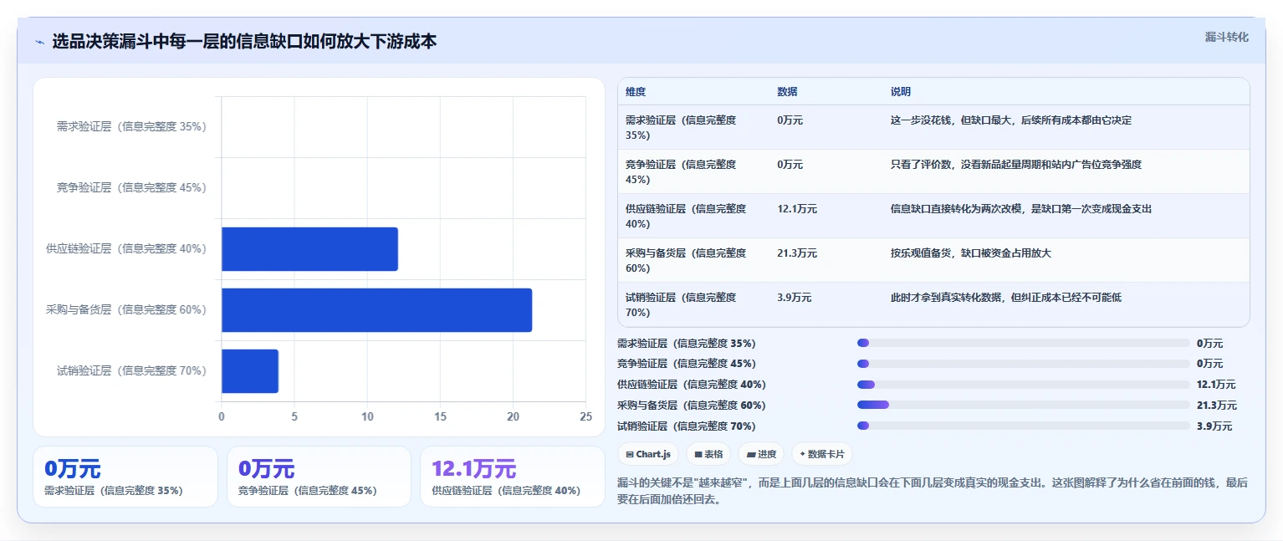Select table cell 3.9万元
Screen dimensions: 1283x541
click(x=794, y=298)
